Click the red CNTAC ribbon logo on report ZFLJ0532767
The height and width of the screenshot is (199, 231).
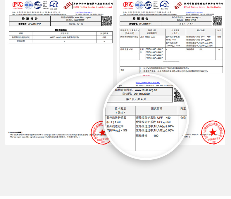(x=68, y=6)
